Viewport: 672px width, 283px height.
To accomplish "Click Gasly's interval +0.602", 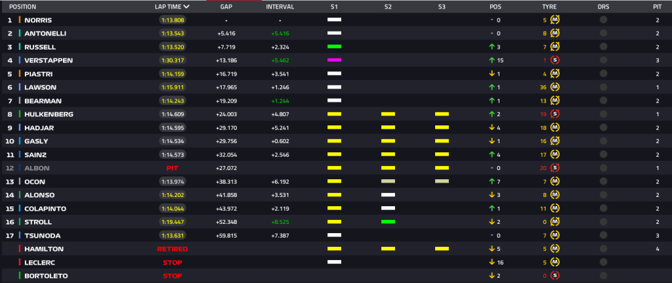I will (280, 142).
